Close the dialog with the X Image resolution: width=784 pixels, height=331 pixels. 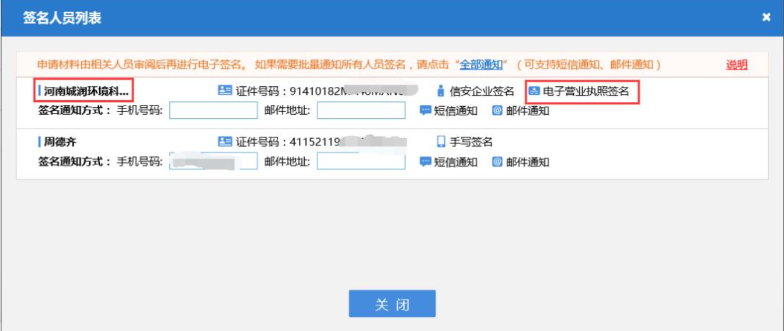coord(766,18)
